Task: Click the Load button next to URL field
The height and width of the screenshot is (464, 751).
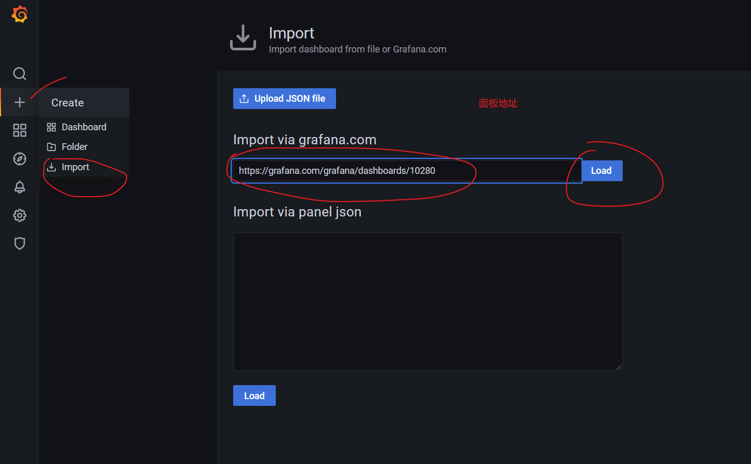Action: (x=601, y=170)
